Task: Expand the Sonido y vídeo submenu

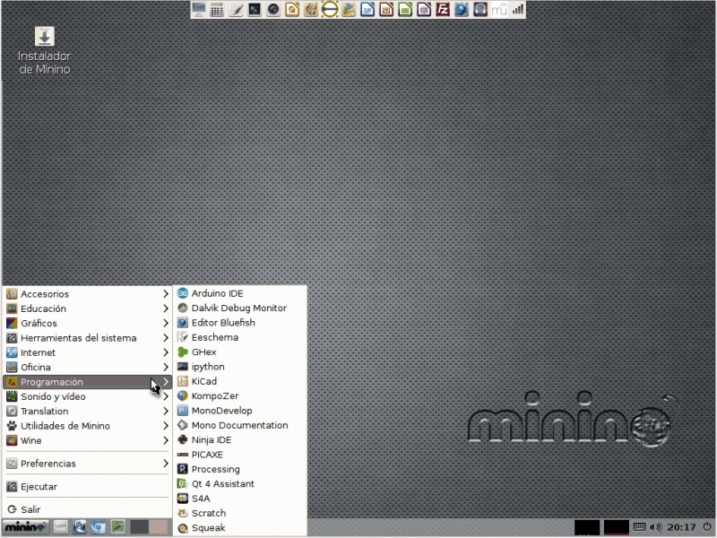Action: point(87,396)
